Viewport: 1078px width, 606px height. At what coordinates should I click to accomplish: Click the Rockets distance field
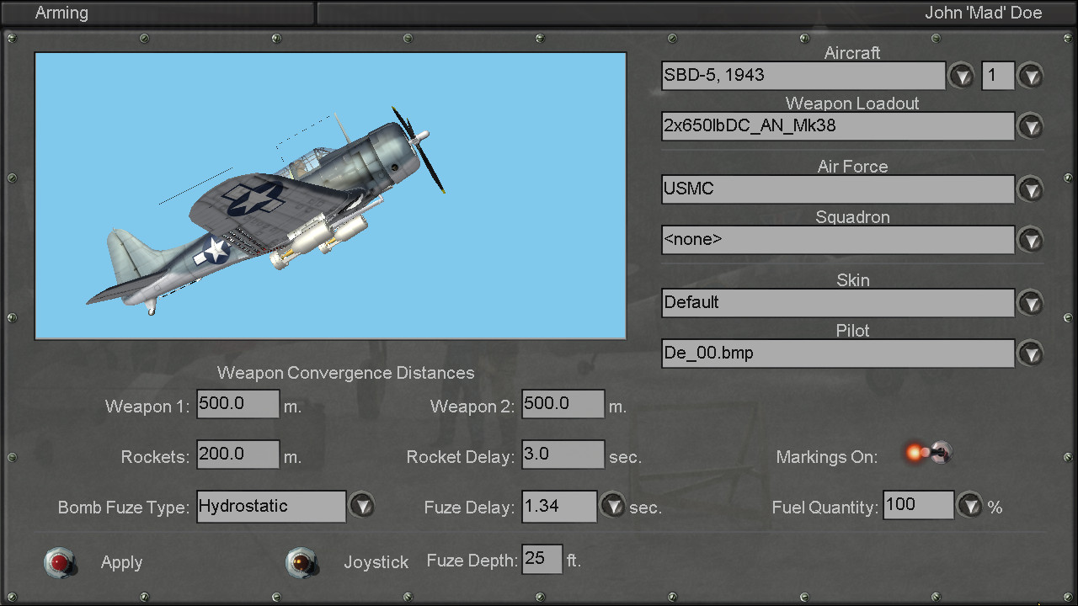point(238,454)
